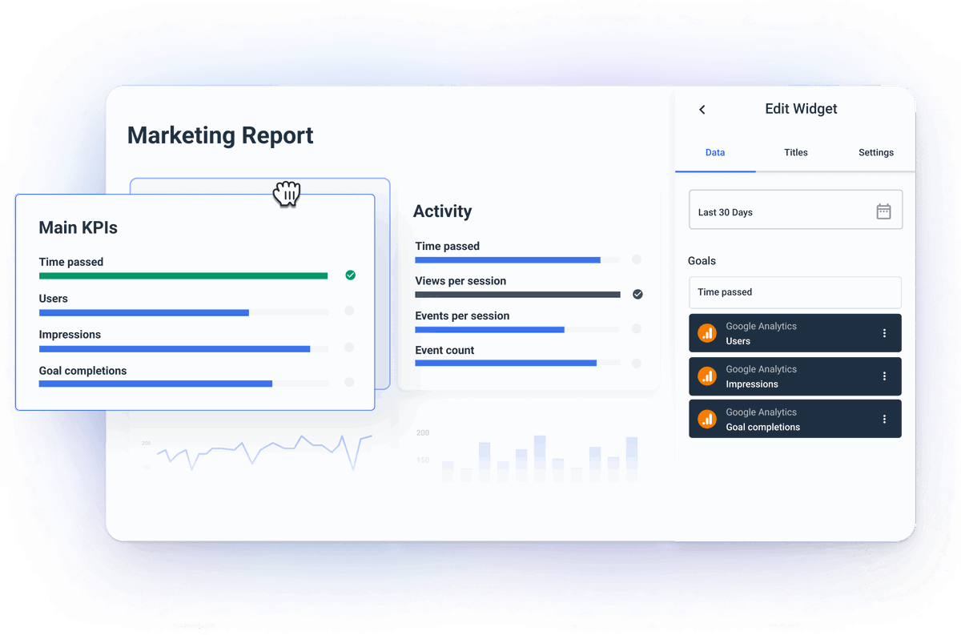Switch to the Titles tab
961x635 pixels.
(x=796, y=152)
